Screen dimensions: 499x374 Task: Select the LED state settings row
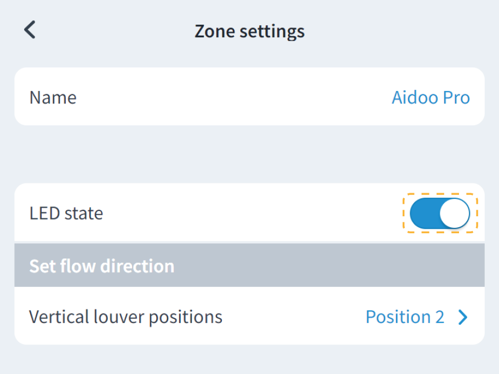click(219, 213)
